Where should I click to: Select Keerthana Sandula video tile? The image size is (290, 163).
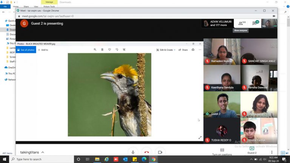coord(222,78)
